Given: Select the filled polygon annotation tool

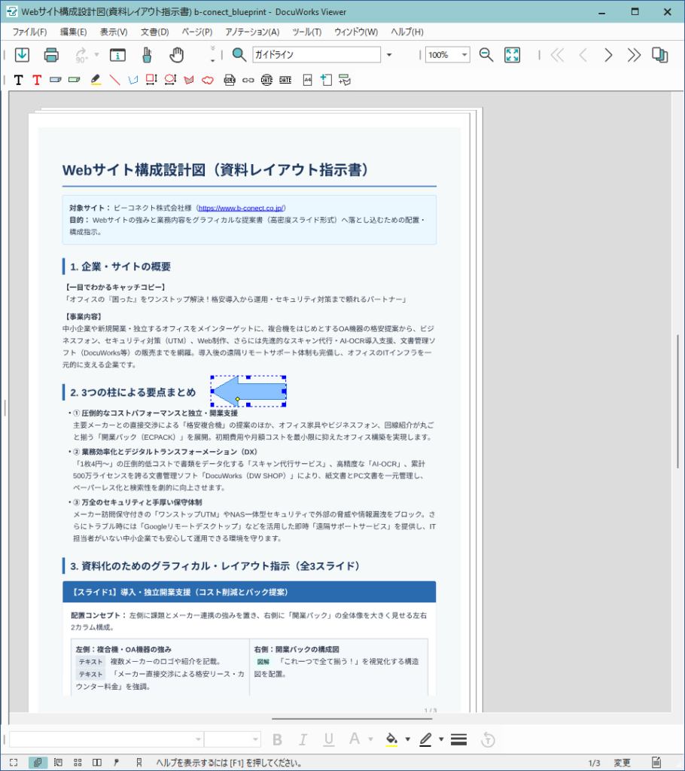Looking at the screenshot, I should 189,80.
